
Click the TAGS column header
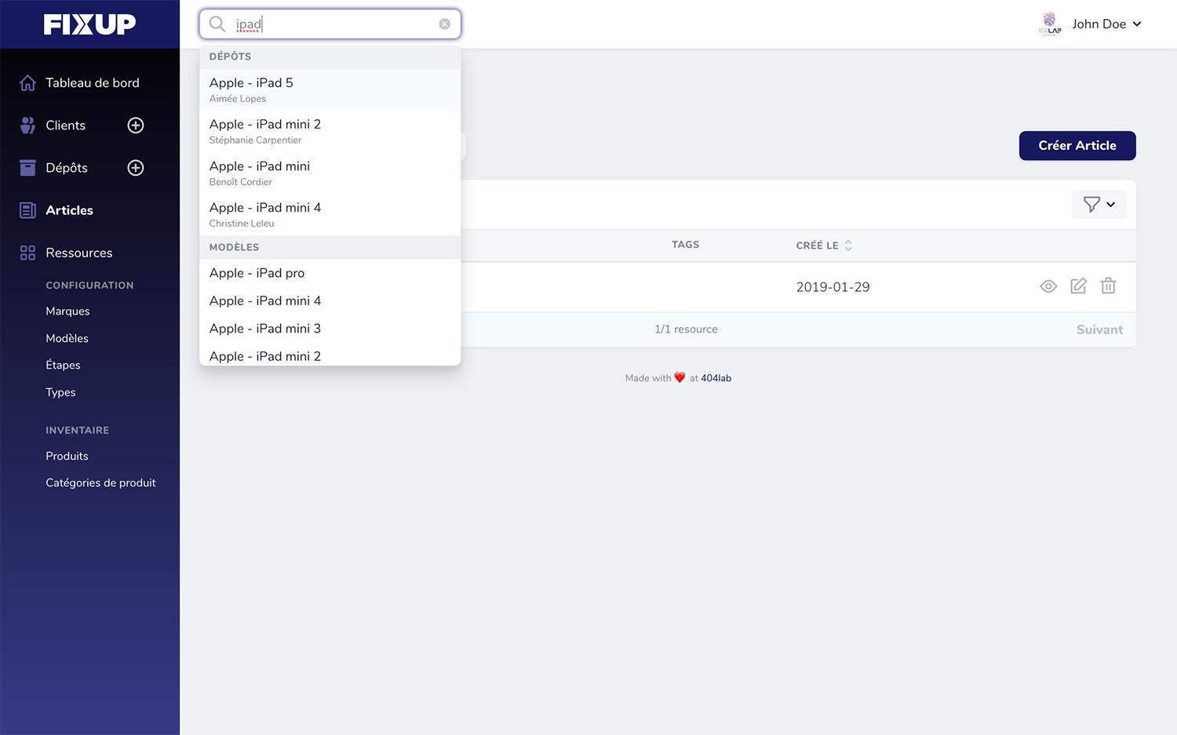(x=685, y=245)
